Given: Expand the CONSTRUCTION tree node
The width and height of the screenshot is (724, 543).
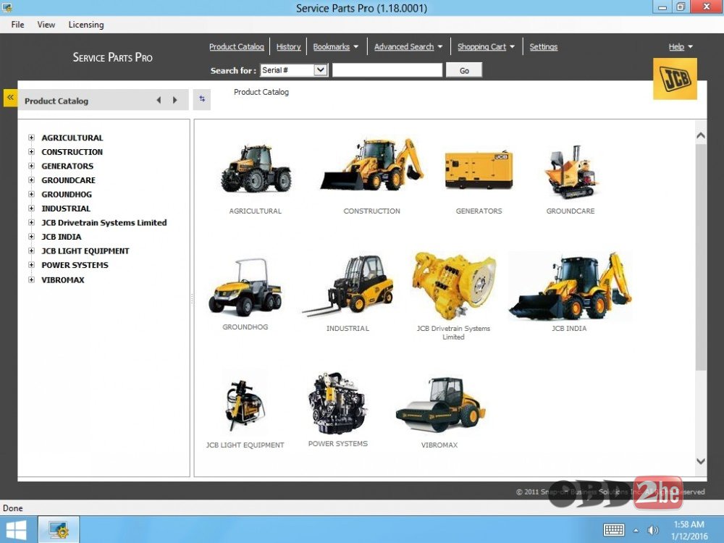Looking at the screenshot, I should [x=31, y=151].
